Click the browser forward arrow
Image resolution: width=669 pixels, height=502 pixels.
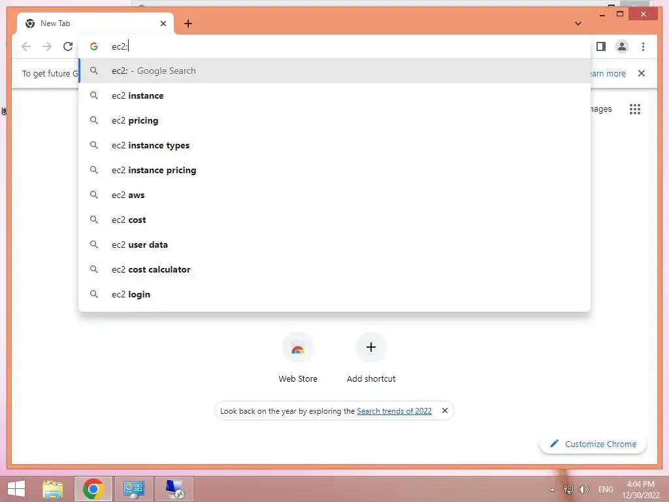click(47, 46)
